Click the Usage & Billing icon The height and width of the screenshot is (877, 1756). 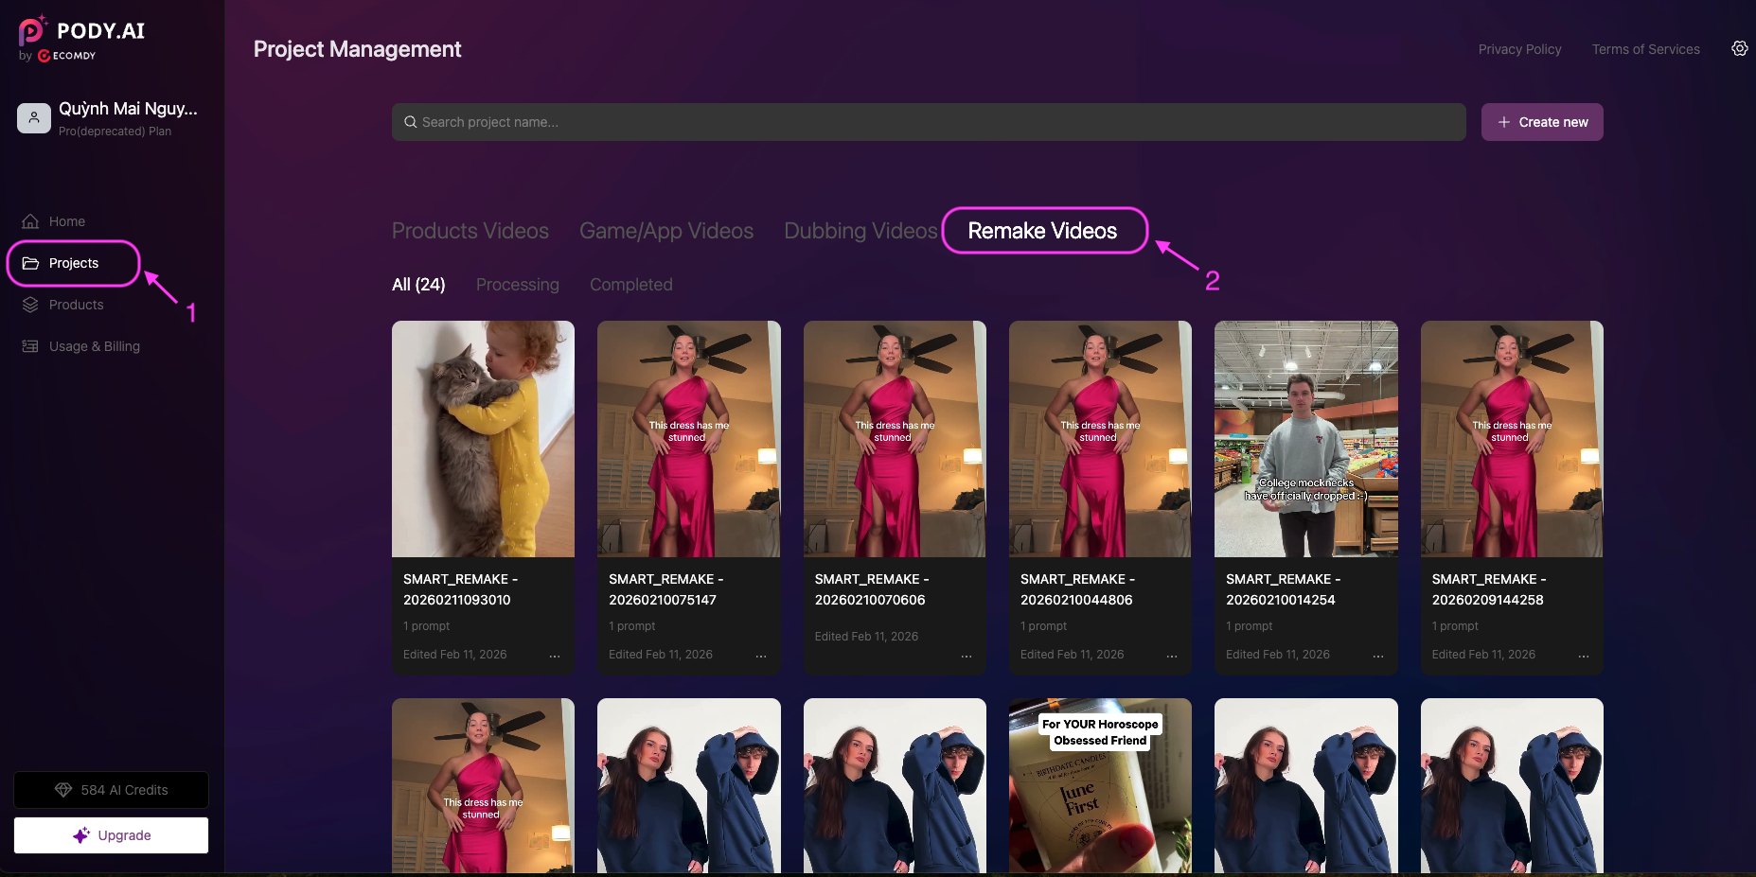[x=30, y=346]
